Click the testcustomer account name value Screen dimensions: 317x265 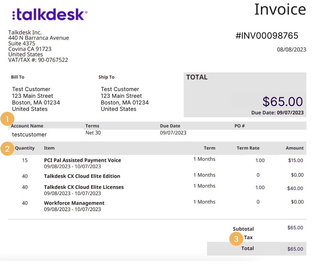(x=29, y=135)
